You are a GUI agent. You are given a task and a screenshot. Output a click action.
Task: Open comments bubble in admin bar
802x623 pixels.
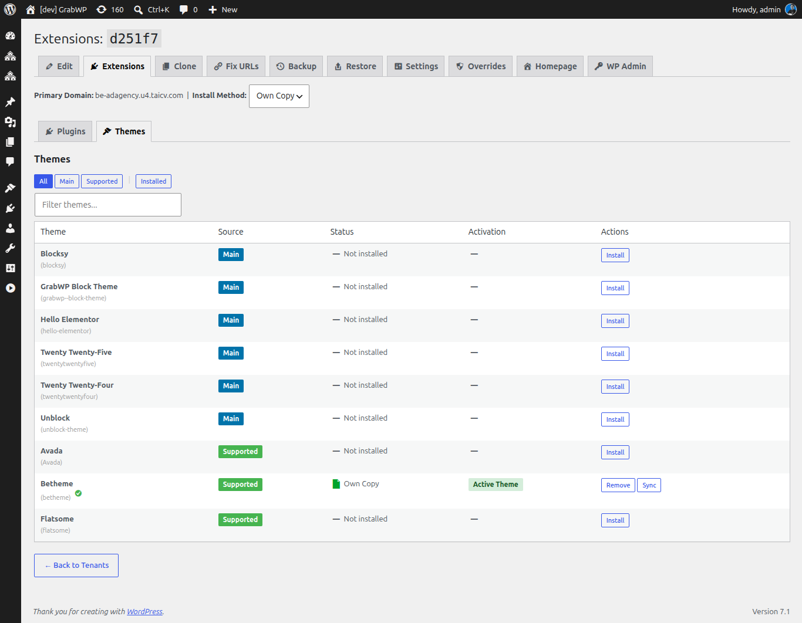tap(188, 9)
